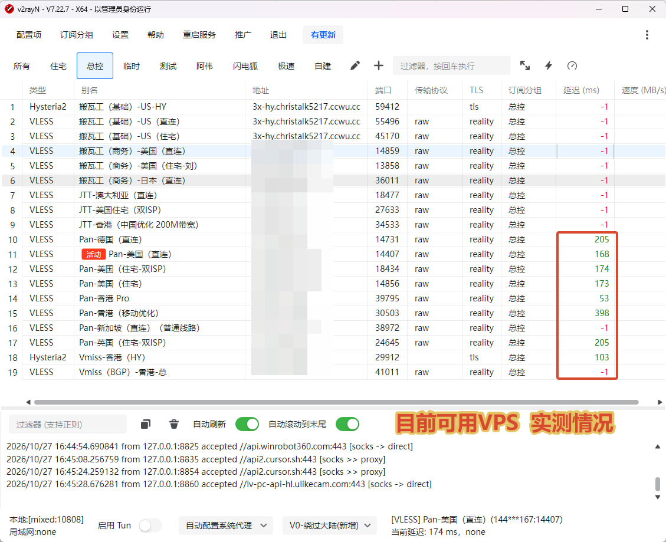The image size is (666, 542).
Task: Click the edit subscription group pencil icon
Action: click(x=355, y=66)
